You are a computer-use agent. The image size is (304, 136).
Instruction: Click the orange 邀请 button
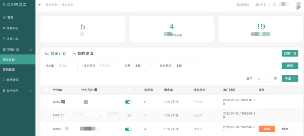coord(267,129)
